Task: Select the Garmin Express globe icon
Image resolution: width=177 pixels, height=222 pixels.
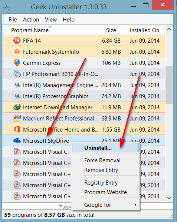Action: click(x=17, y=63)
